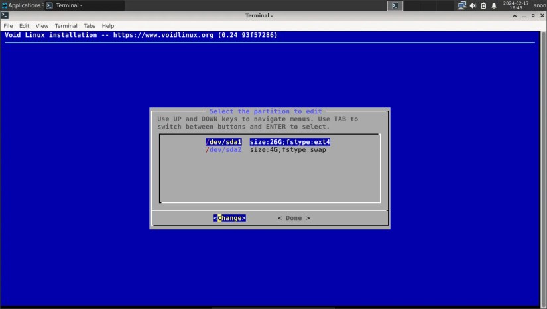Click the volume speaker tray icon
Image resolution: width=547 pixels, height=309 pixels.
point(473,5)
